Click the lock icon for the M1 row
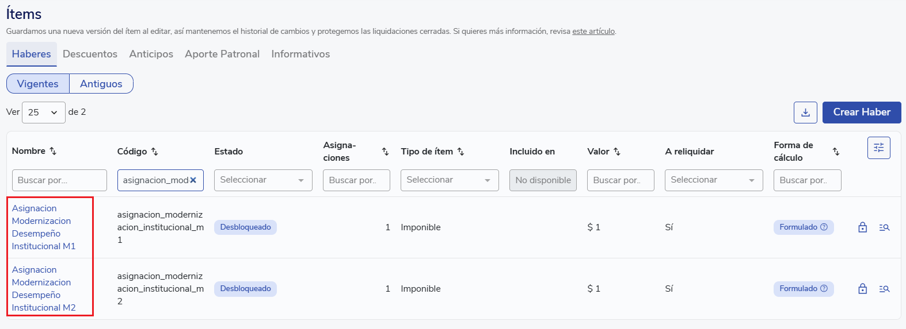The height and width of the screenshot is (329, 906). click(862, 227)
